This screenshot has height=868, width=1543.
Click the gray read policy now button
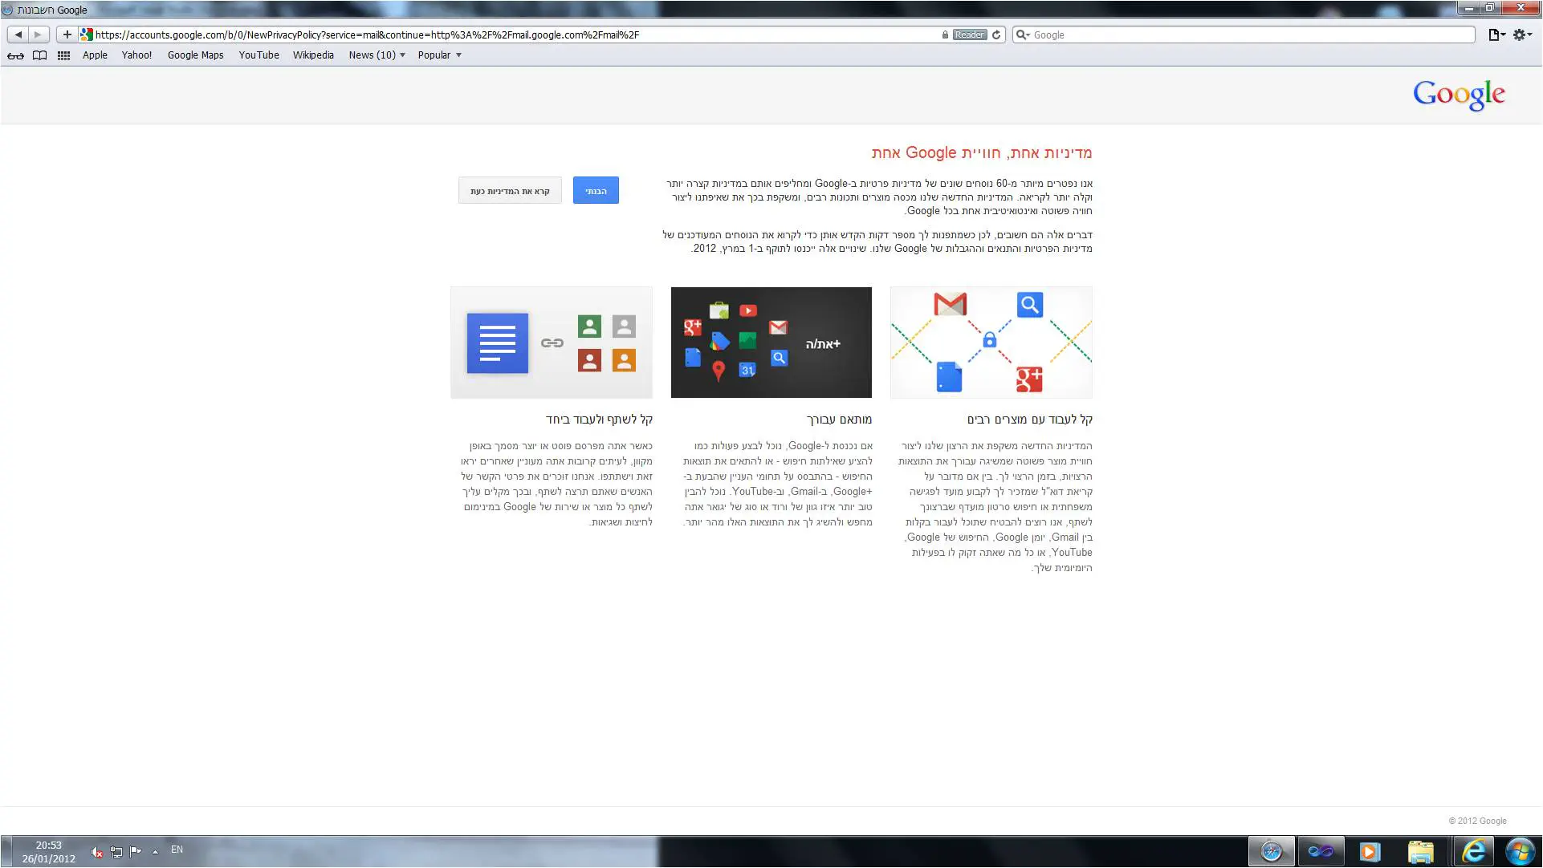510,191
